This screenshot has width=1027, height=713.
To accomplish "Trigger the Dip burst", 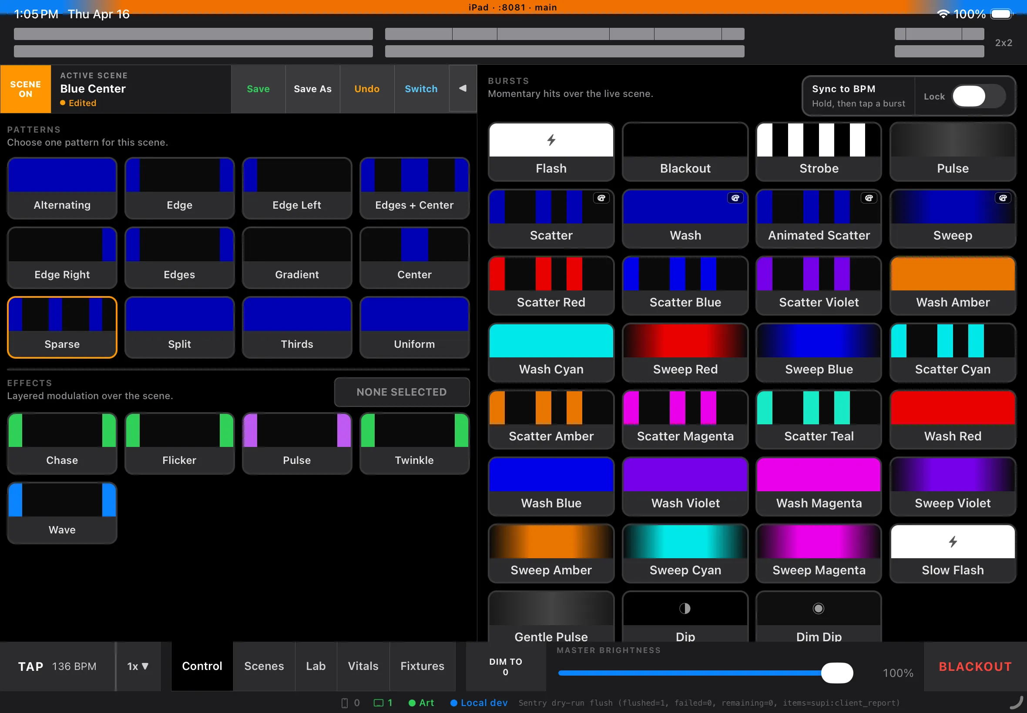I will 685,617.
